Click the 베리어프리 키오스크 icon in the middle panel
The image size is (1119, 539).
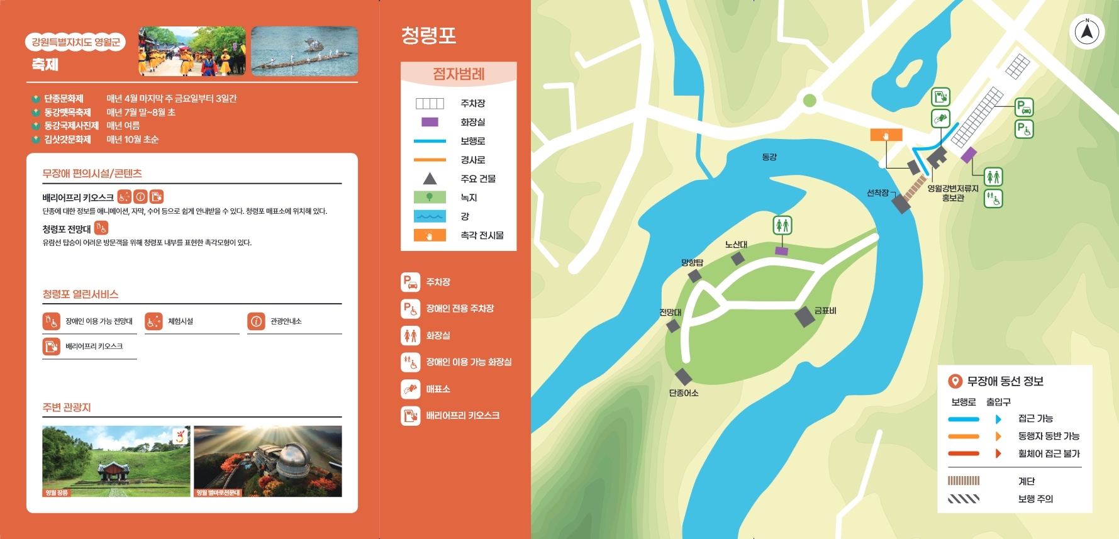pos(411,416)
